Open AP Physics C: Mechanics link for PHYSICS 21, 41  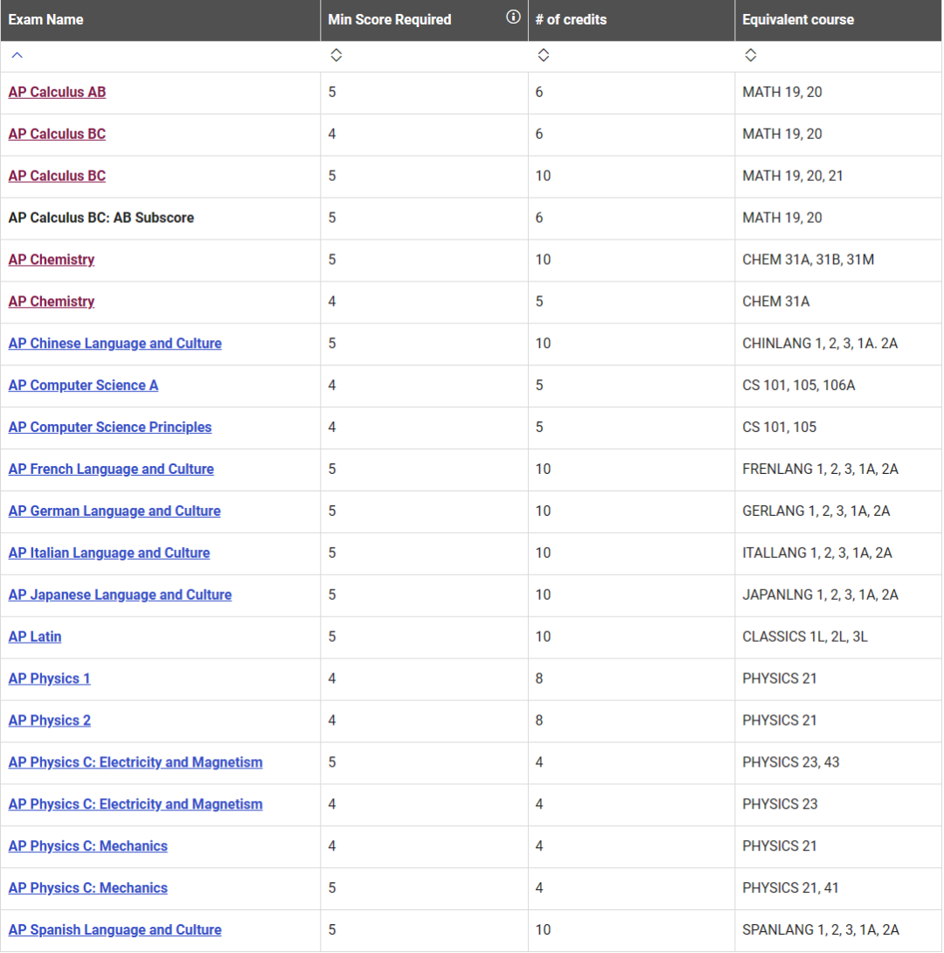(88, 888)
